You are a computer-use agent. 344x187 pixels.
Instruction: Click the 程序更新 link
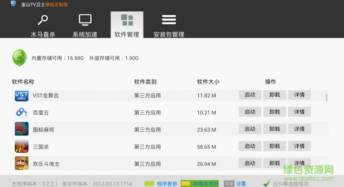[x=167, y=184]
